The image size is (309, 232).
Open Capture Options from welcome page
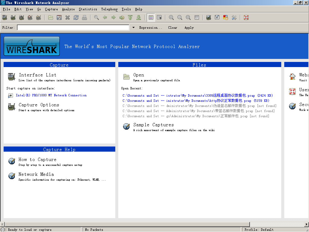(39, 105)
